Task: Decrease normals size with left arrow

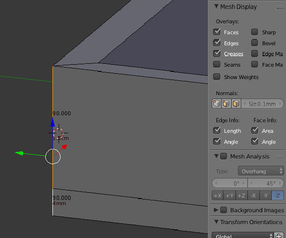Action: [245, 104]
